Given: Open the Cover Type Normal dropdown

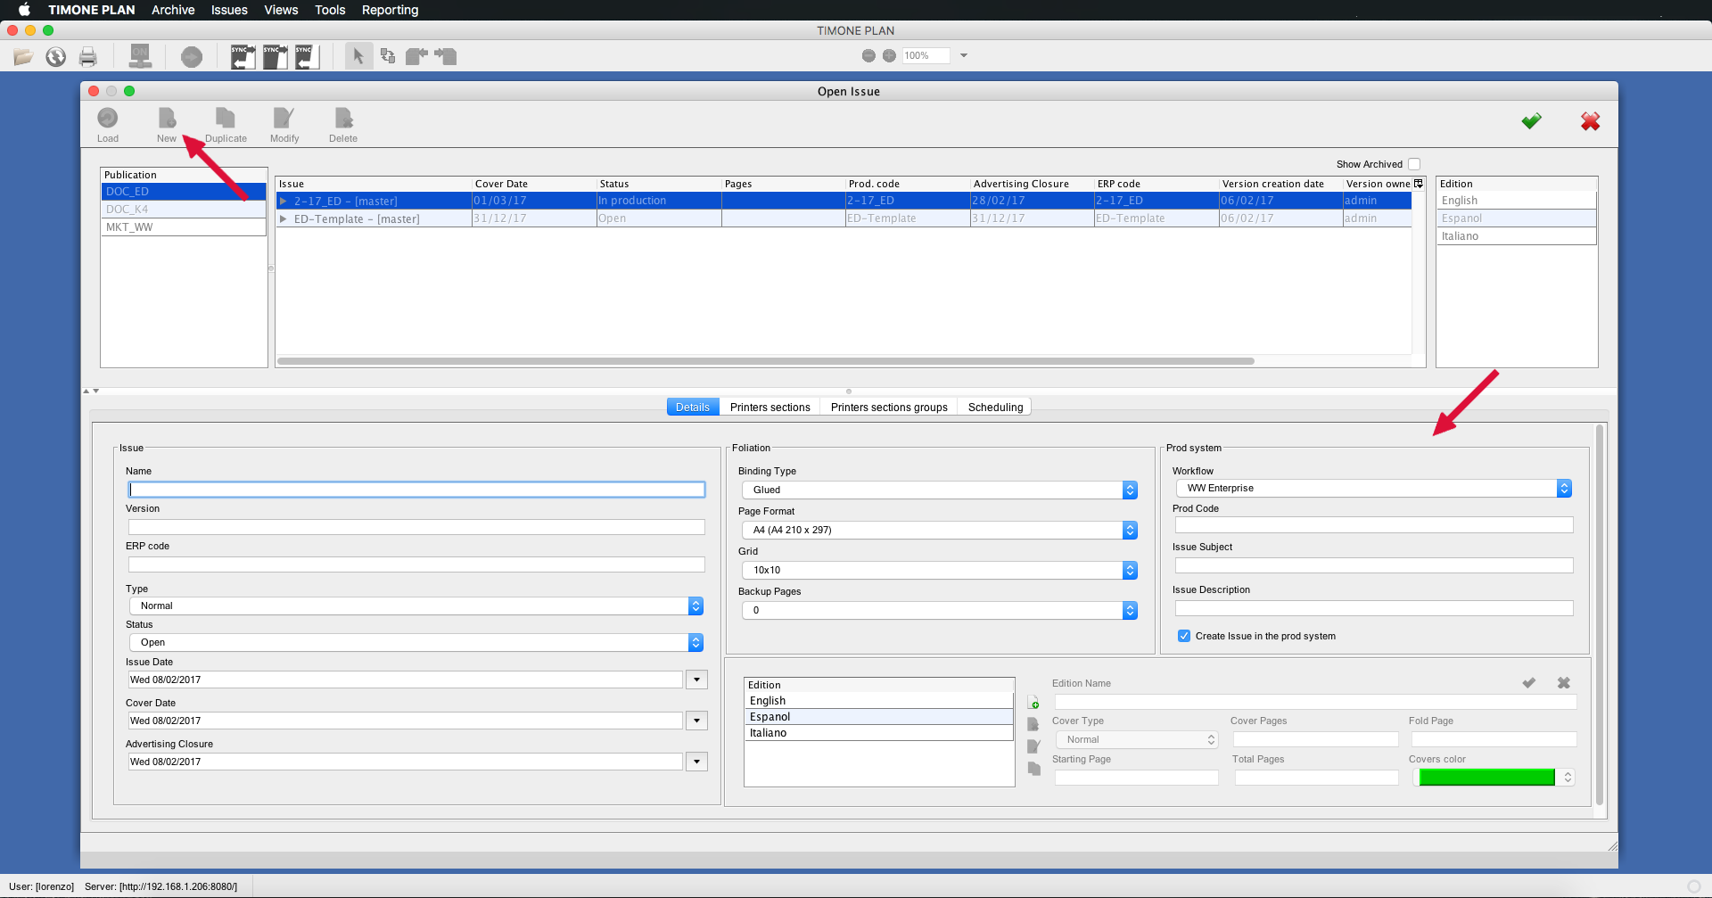Looking at the screenshot, I should tap(1137, 739).
